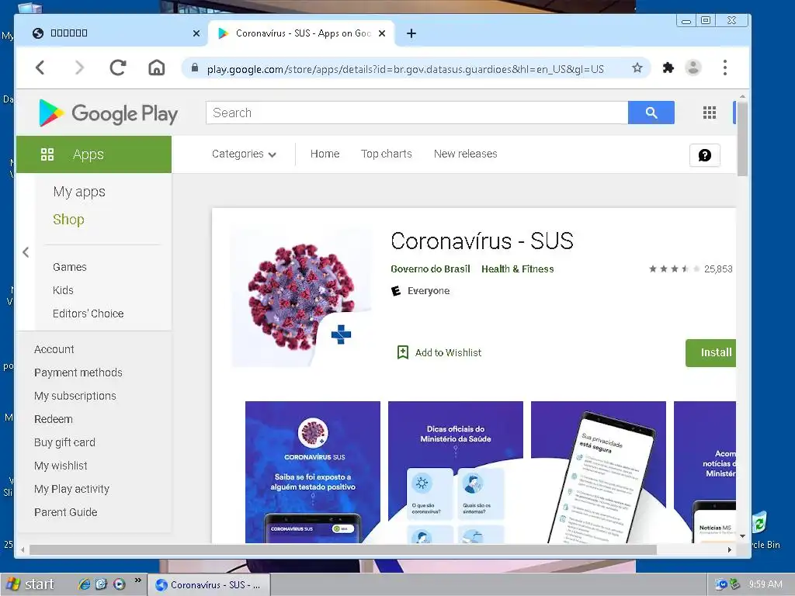
Task: Open Payment methods
Action: pos(78,372)
